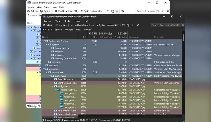Click the search magnifier icon in dark window
Screen dimensions: 211x122
[183, 25]
